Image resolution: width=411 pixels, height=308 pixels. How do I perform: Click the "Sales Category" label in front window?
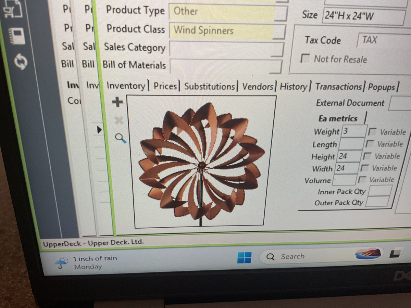(135, 47)
